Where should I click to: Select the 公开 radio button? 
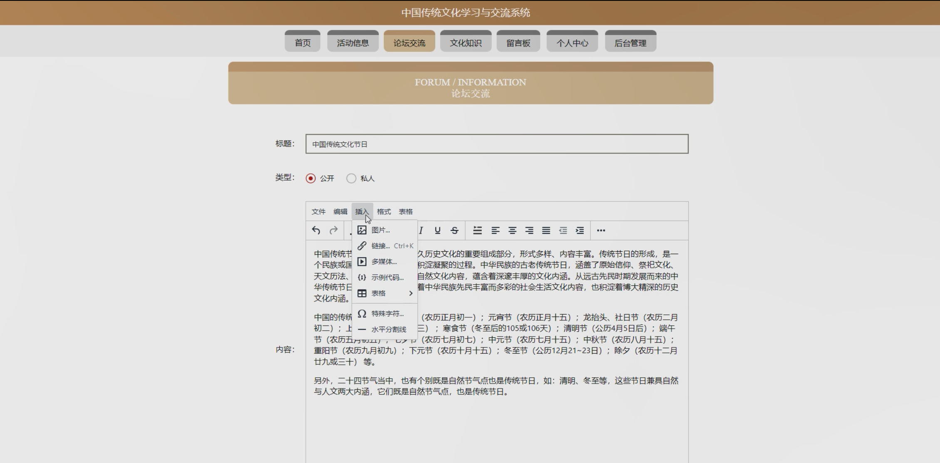point(310,178)
